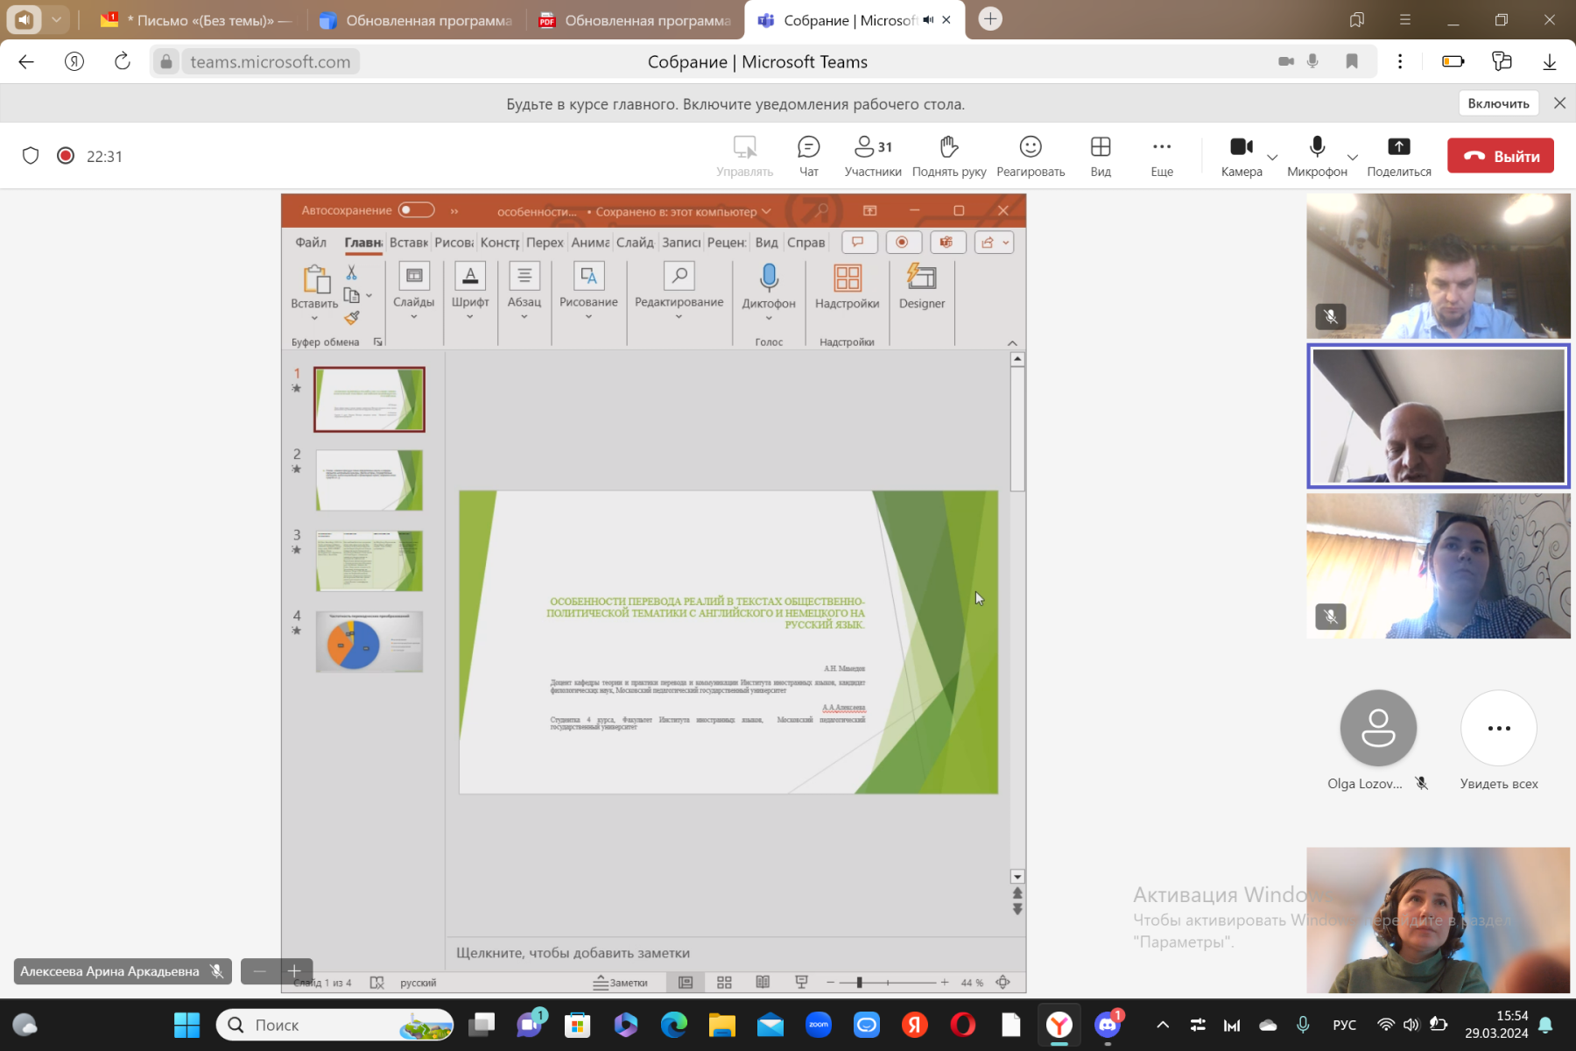Click the Format Painter brush icon
This screenshot has height=1051, width=1576.
351,317
